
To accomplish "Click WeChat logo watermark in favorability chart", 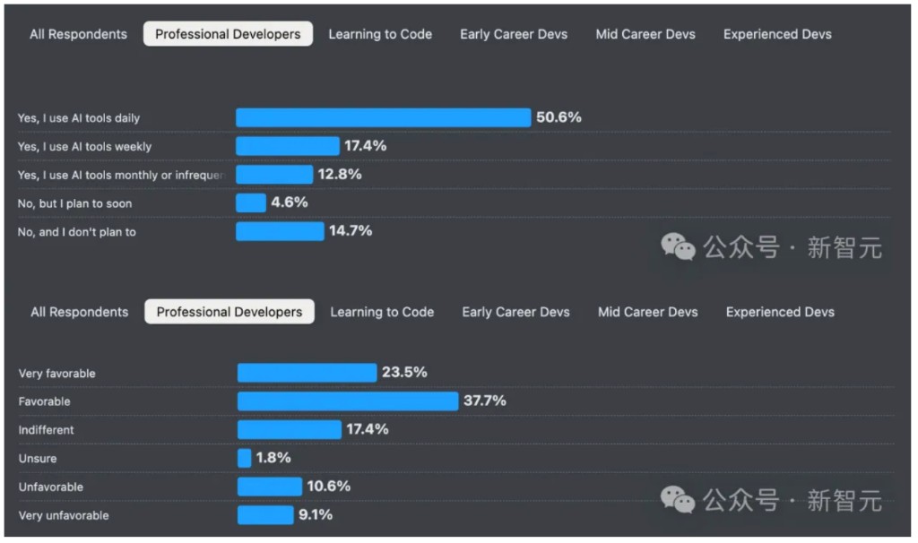I will [678, 500].
